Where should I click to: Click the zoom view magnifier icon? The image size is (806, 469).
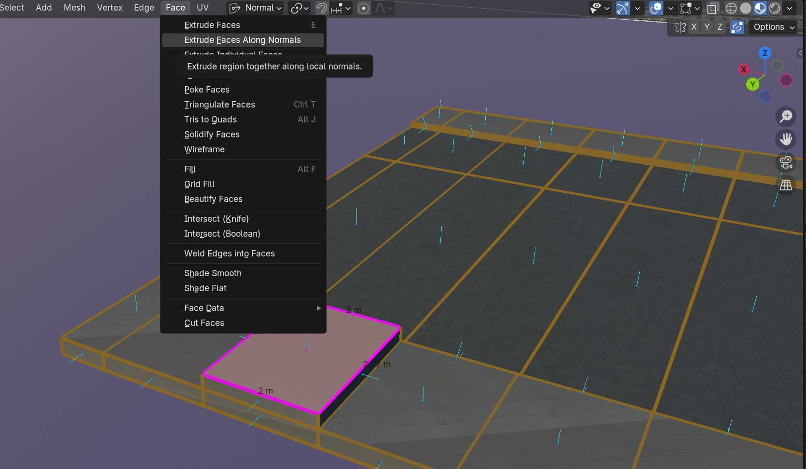point(786,116)
